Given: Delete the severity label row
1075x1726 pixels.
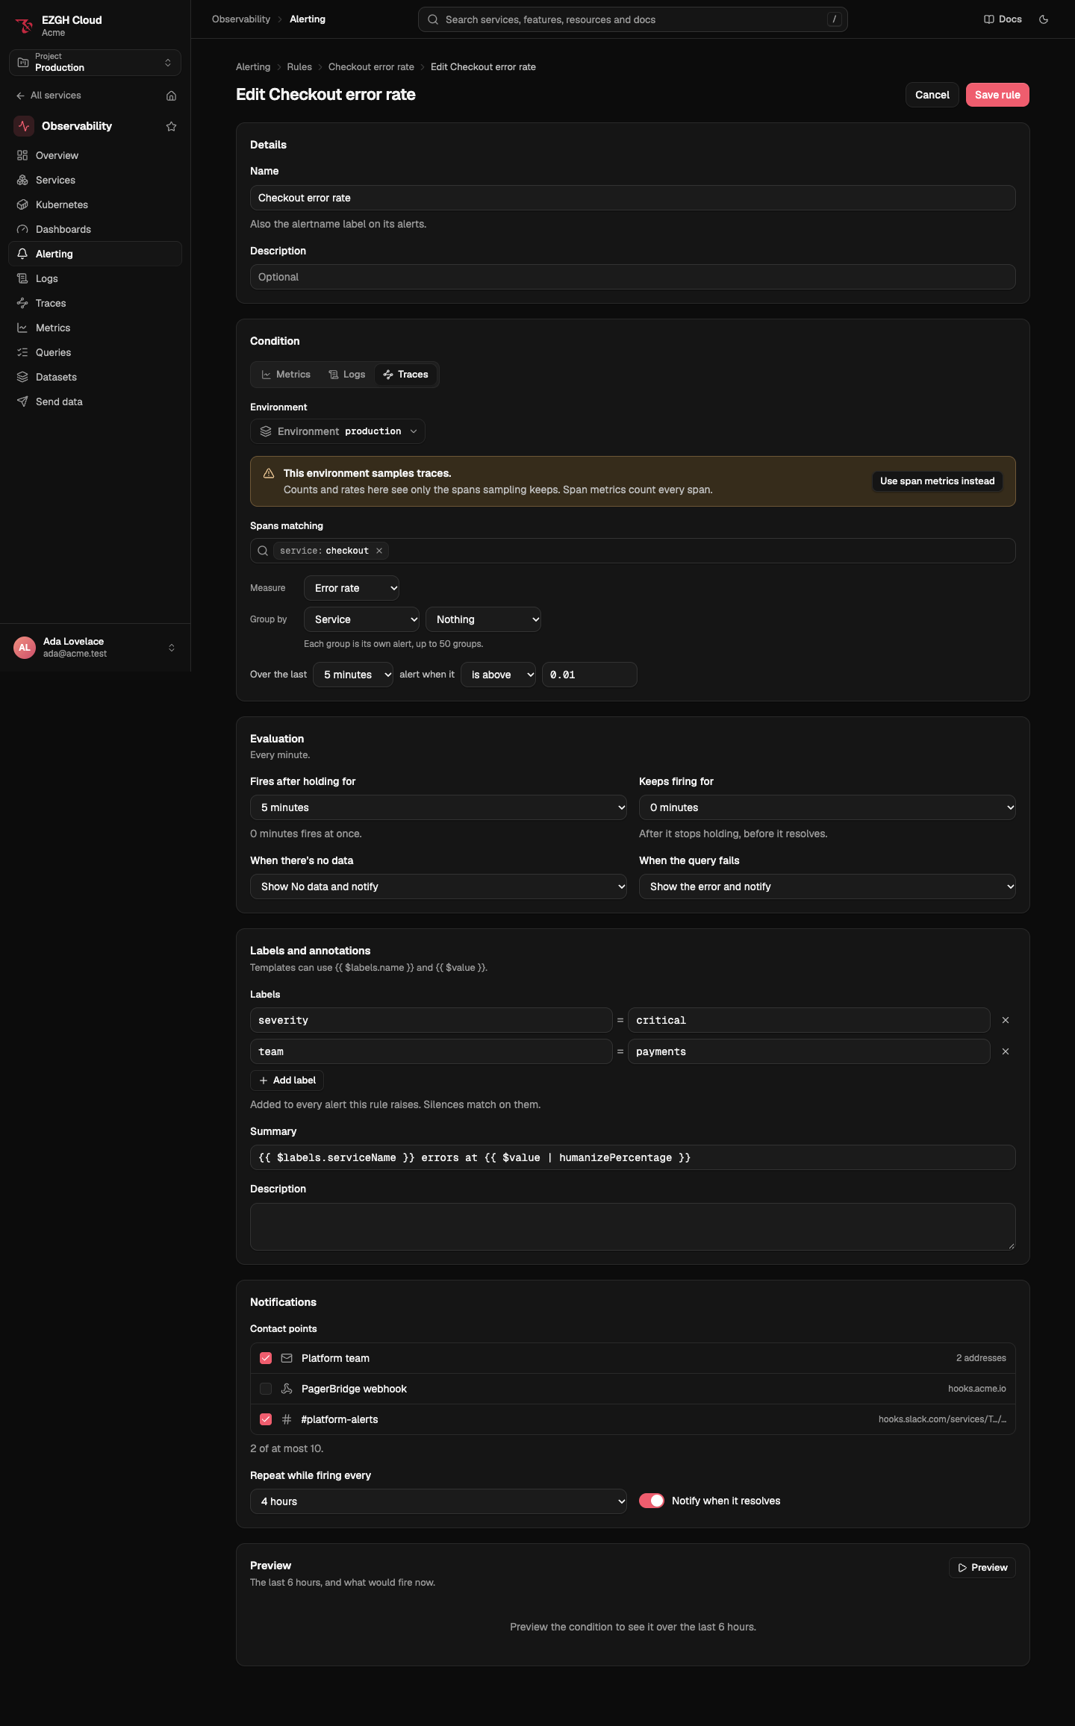Looking at the screenshot, I should [1006, 1020].
